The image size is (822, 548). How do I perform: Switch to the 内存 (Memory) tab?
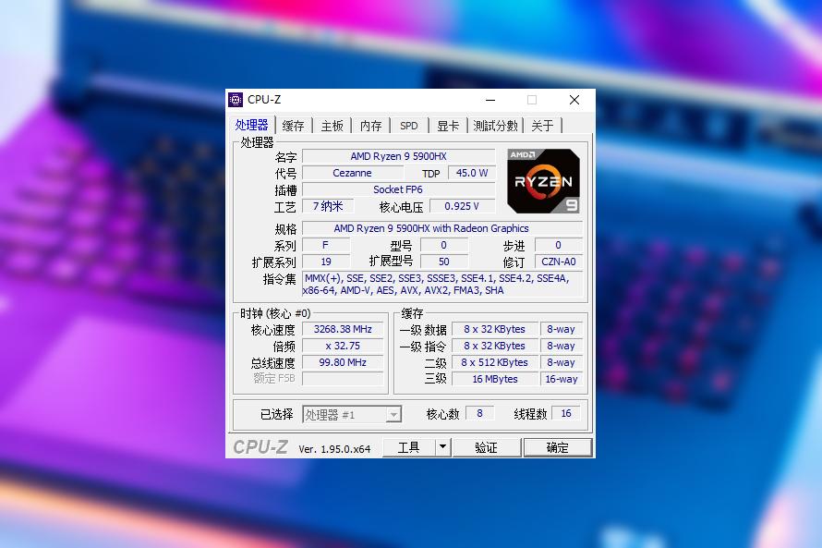[370, 125]
